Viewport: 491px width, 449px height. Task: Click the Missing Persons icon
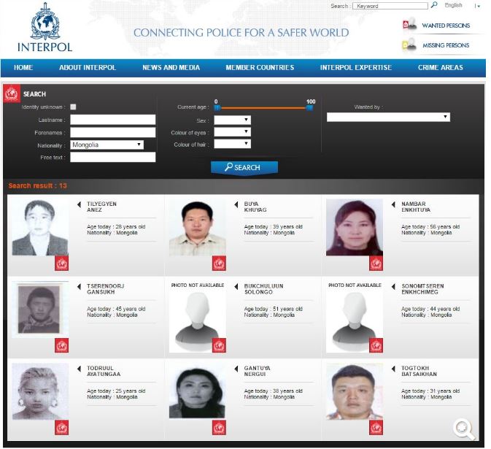point(409,45)
